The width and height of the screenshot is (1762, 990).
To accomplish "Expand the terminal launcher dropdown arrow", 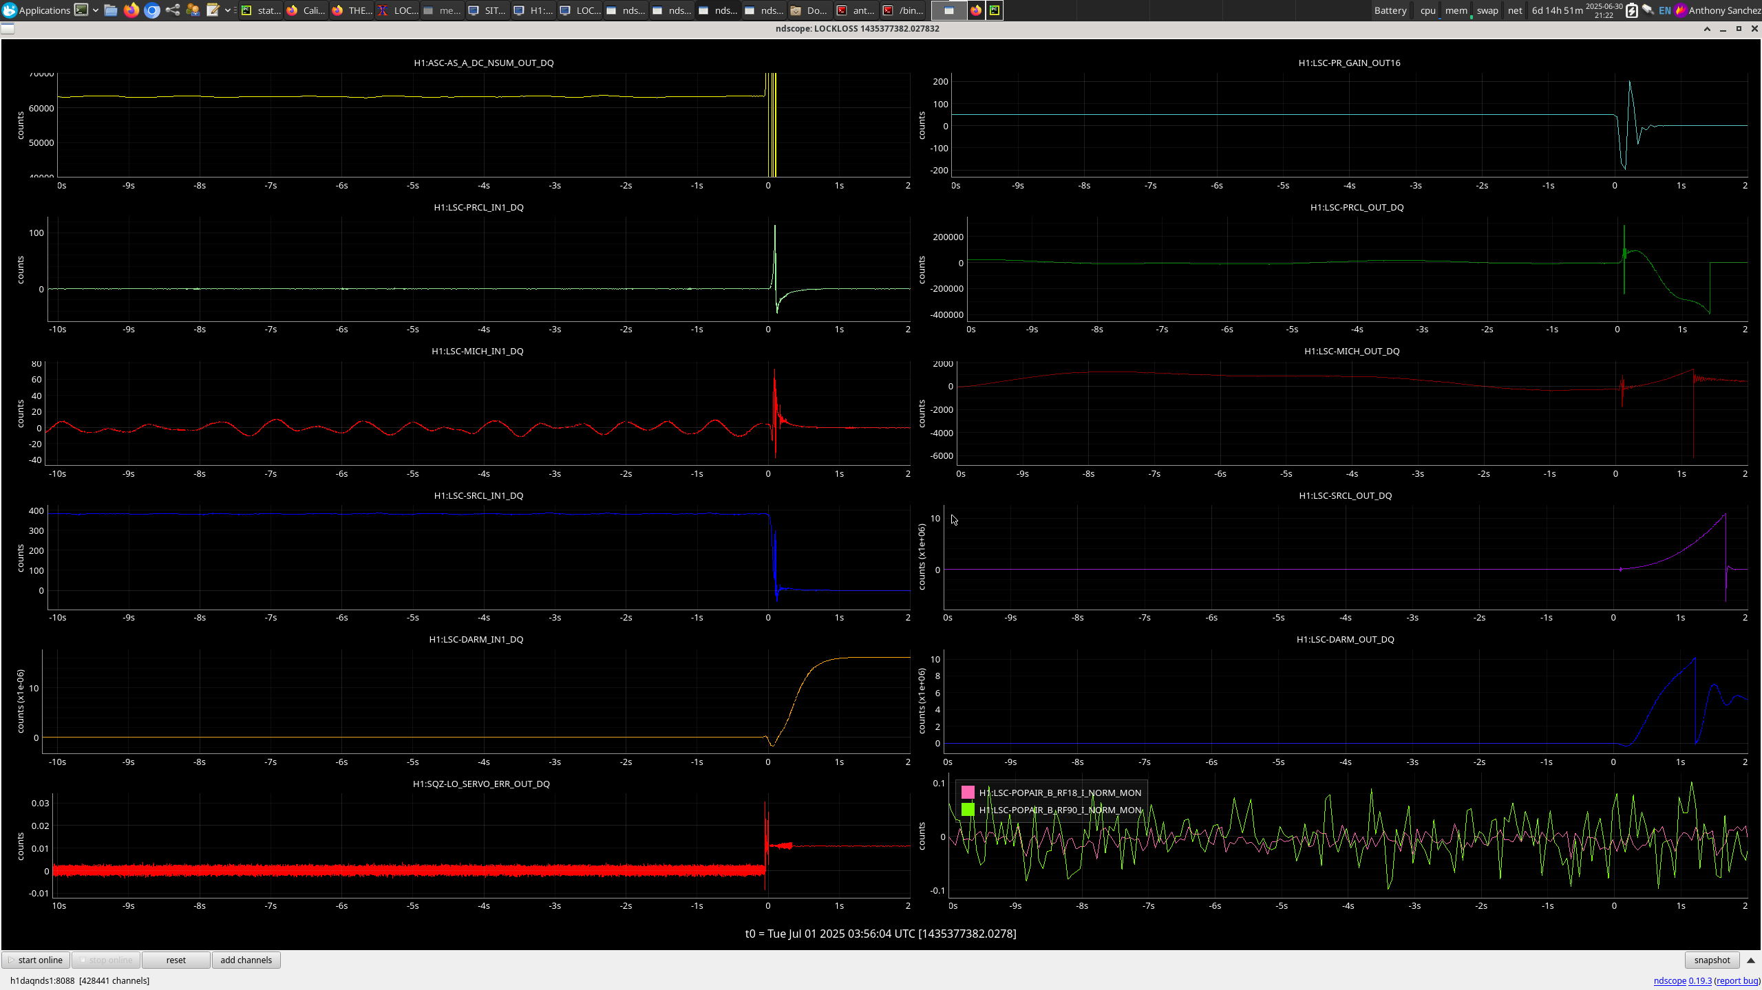I will 96,10.
